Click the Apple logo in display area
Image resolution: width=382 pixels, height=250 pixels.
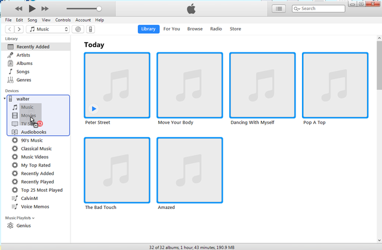[191, 9]
